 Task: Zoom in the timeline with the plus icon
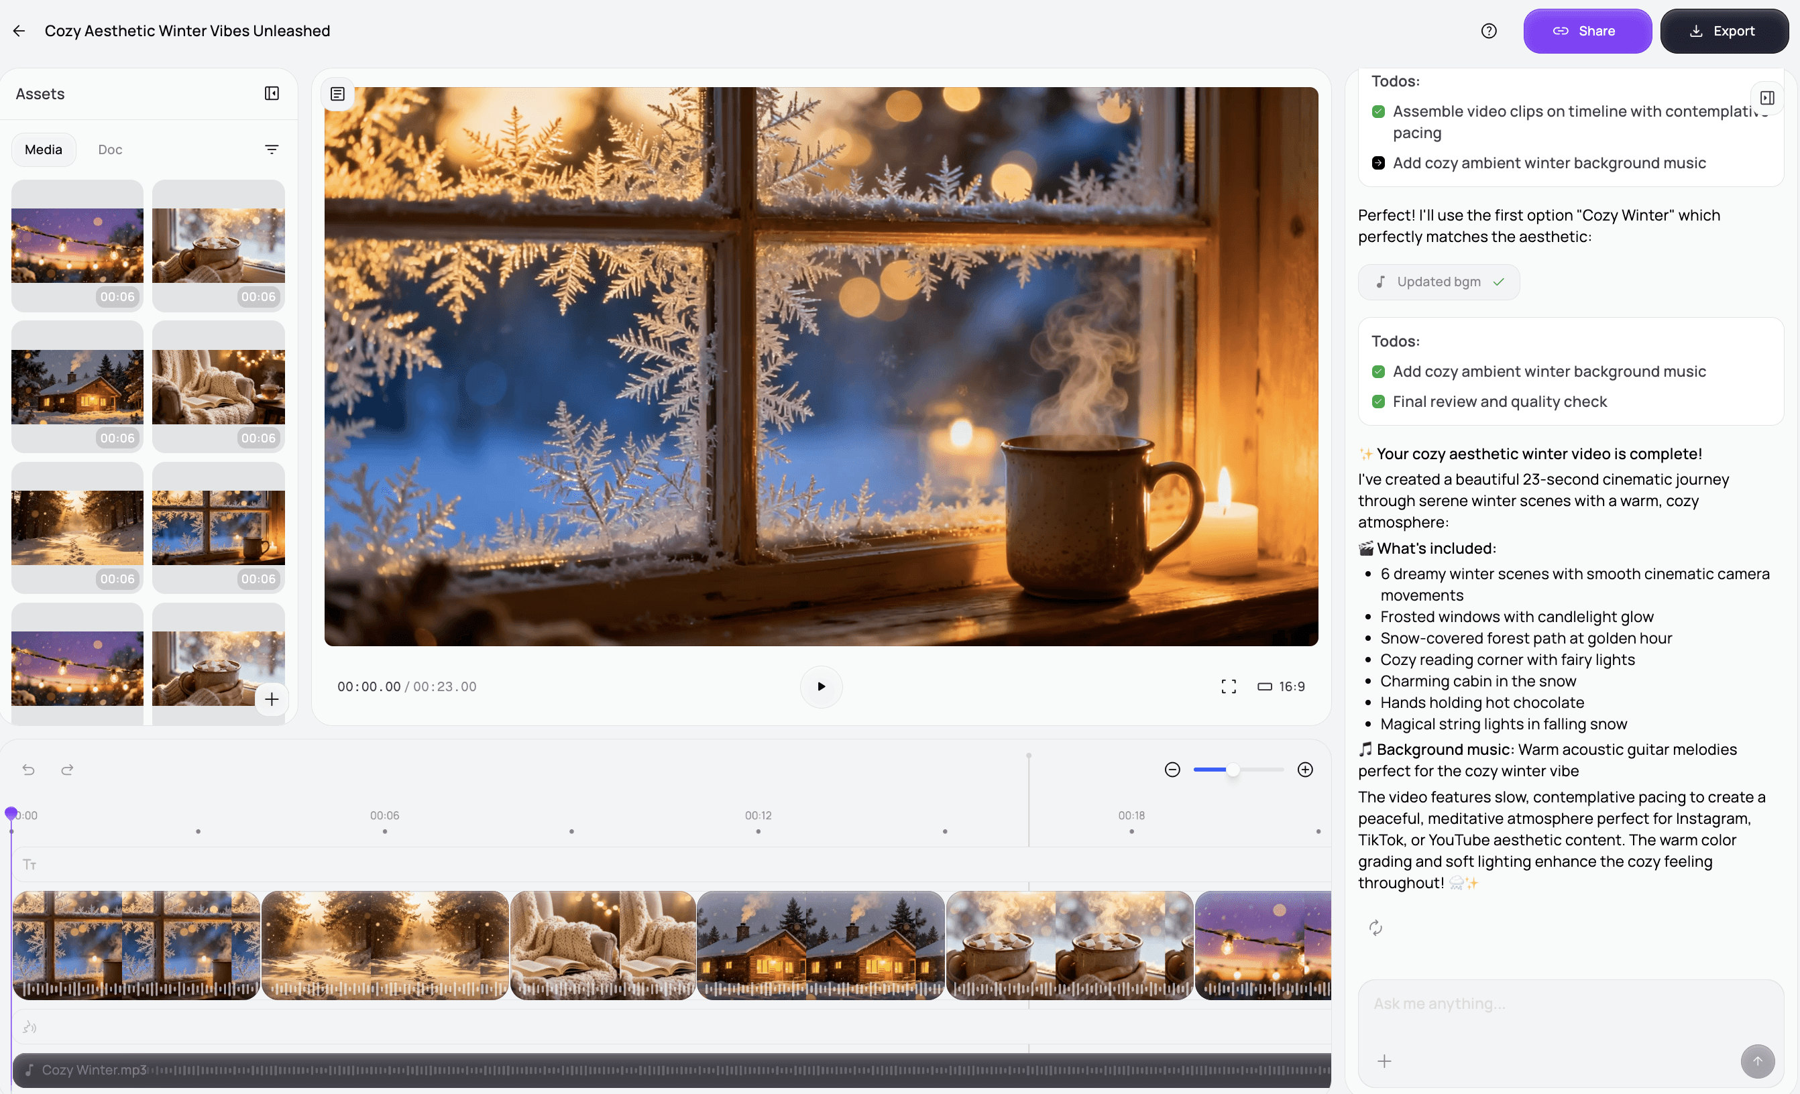(x=1304, y=770)
